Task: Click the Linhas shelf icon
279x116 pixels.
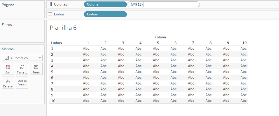Action: click(50, 14)
